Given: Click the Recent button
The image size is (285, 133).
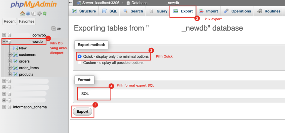Looking at the screenshot, I should click(x=10, y=21).
